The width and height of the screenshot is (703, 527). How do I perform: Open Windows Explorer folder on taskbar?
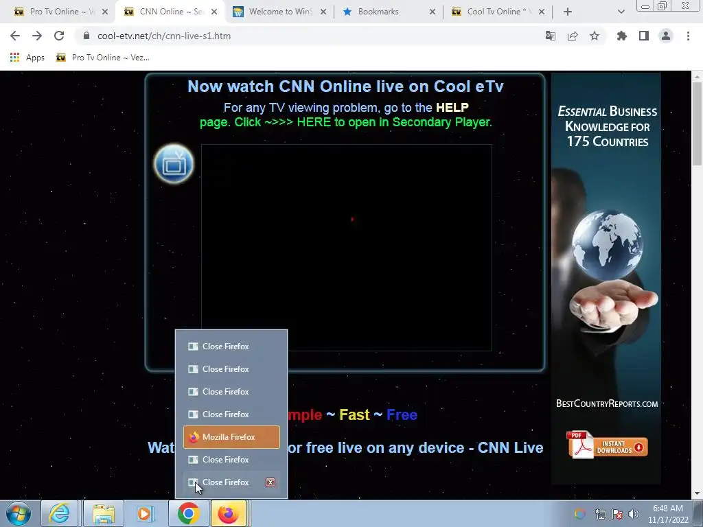(x=104, y=513)
